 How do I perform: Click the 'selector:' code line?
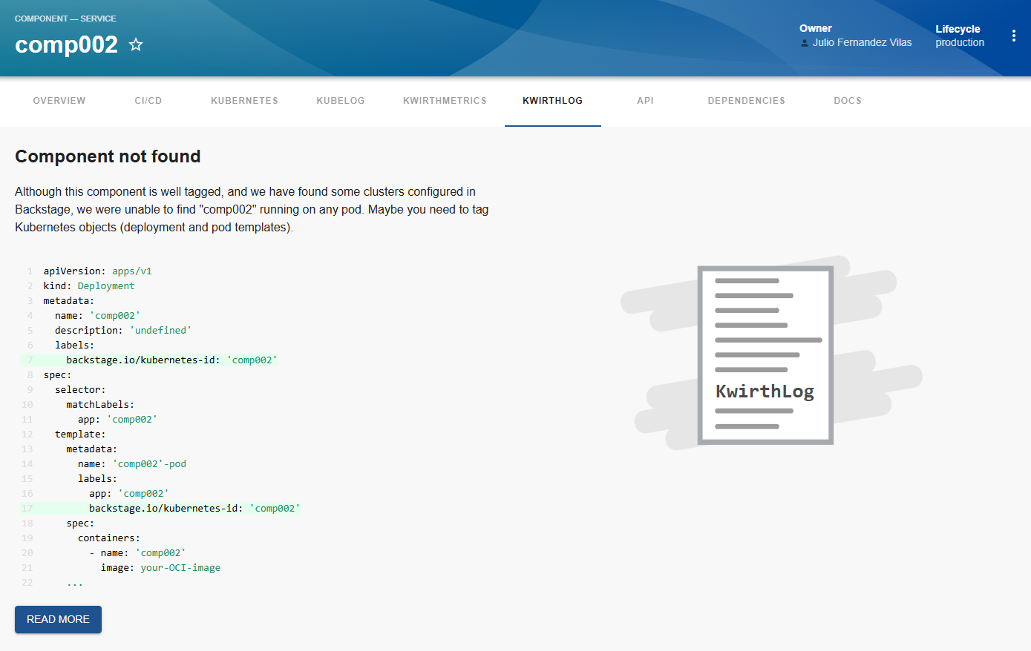click(80, 390)
